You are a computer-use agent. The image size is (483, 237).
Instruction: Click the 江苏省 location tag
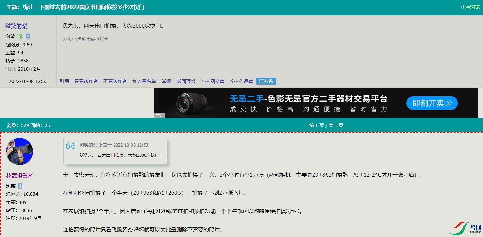click(266, 81)
